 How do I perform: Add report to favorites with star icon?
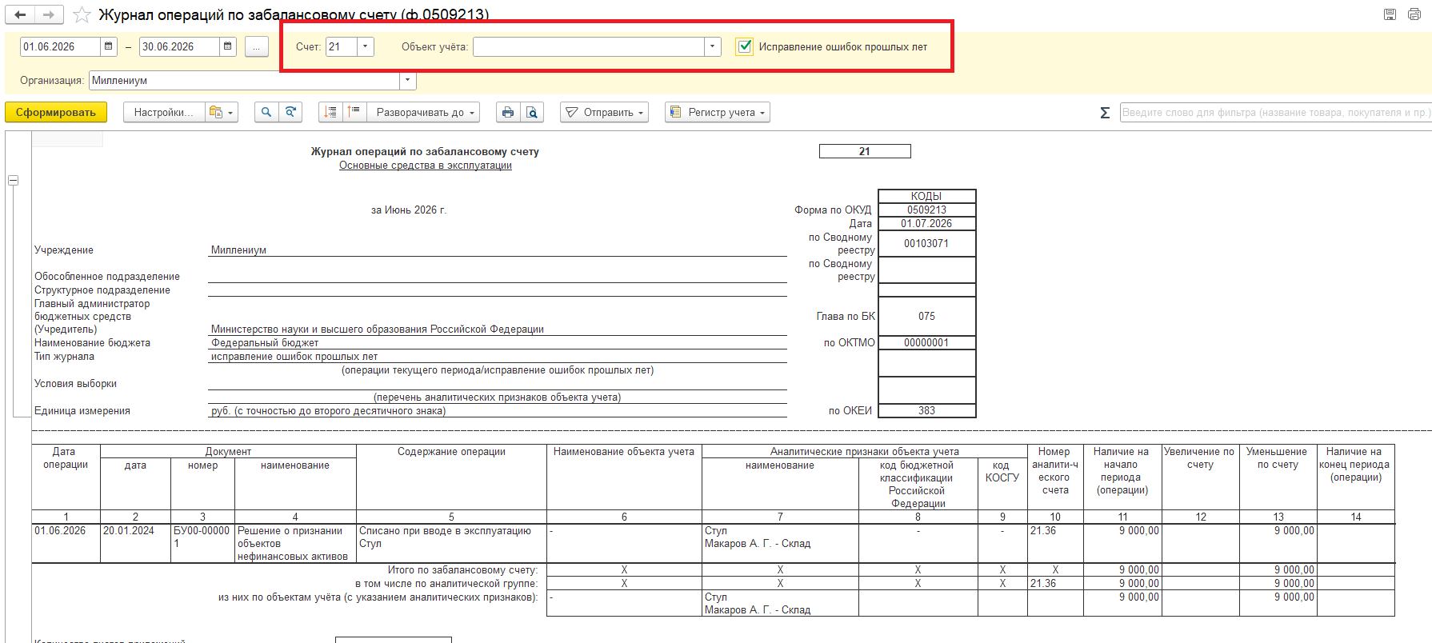tap(82, 14)
